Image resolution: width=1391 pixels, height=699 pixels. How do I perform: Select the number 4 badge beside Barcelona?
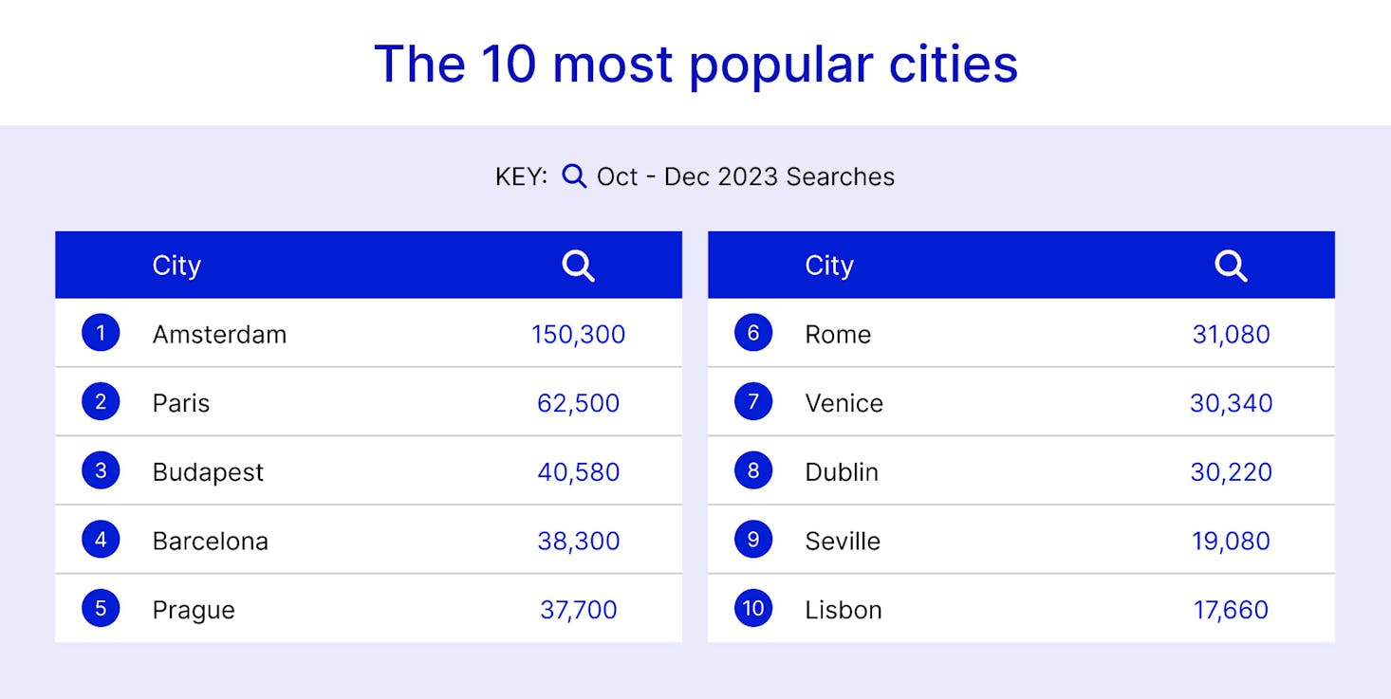pos(101,540)
